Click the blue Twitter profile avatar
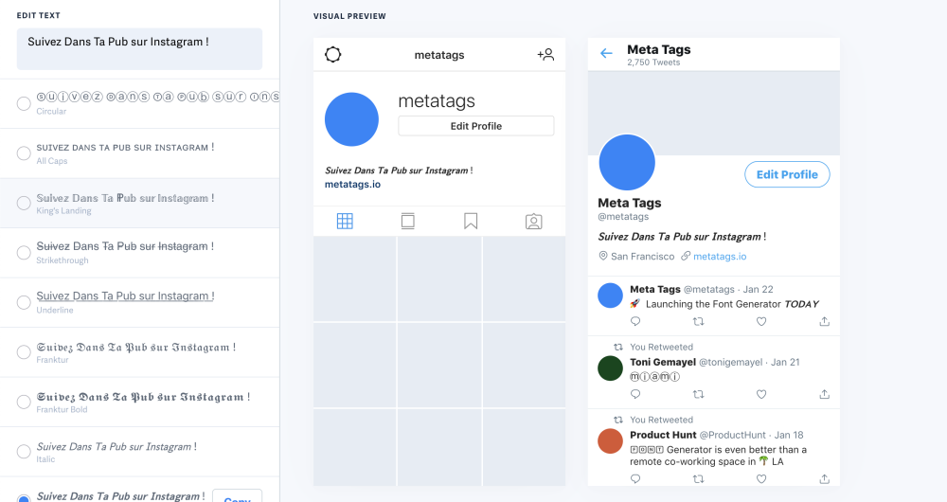The image size is (947, 502). [x=627, y=163]
